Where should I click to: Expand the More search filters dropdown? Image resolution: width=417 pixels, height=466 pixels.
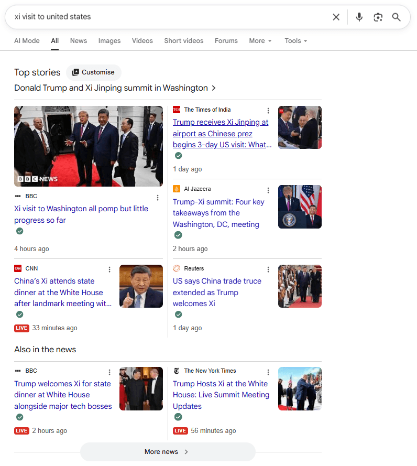260,41
